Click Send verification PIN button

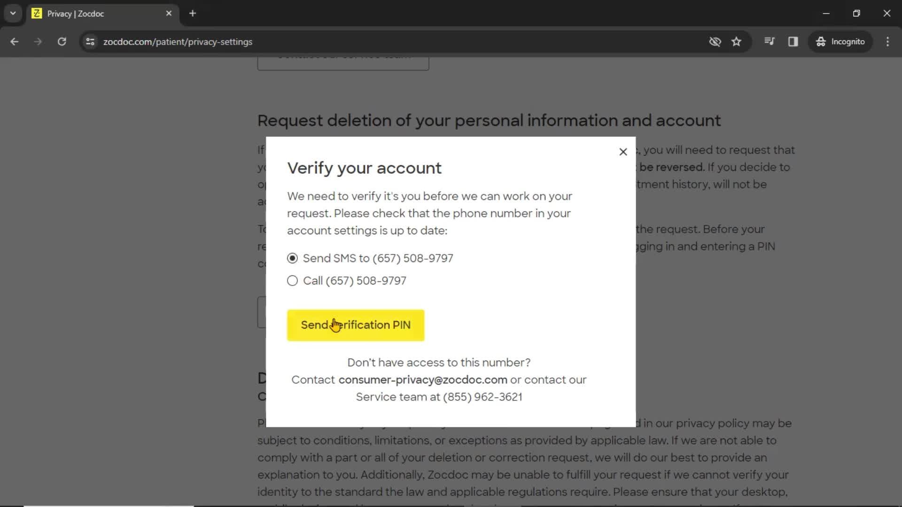pyautogui.click(x=356, y=325)
